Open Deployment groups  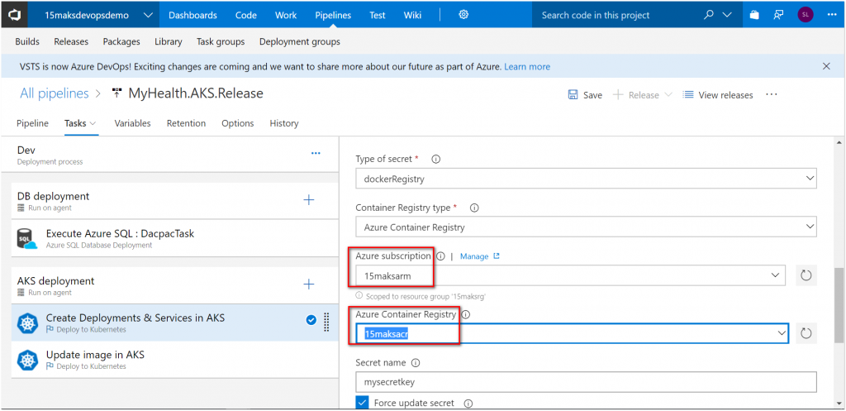pos(299,41)
